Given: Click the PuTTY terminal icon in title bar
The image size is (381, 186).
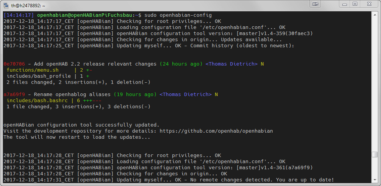Looking at the screenshot, I should [x=6, y=5].
